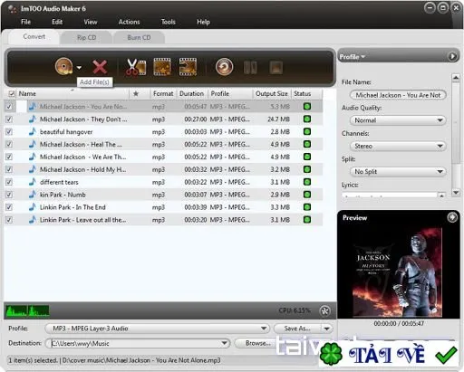
Task: Sort by the Output Size column header
Action: click(272, 93)
